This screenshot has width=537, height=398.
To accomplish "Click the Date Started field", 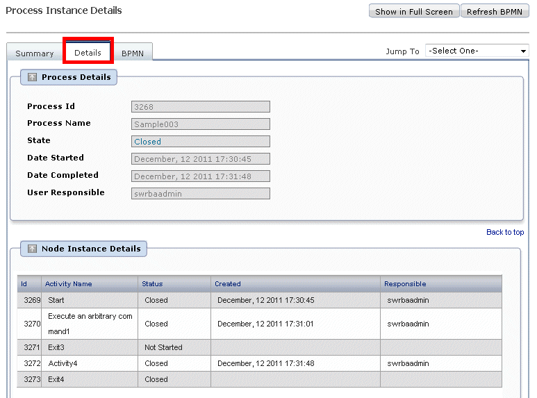I will pos(201,159).
